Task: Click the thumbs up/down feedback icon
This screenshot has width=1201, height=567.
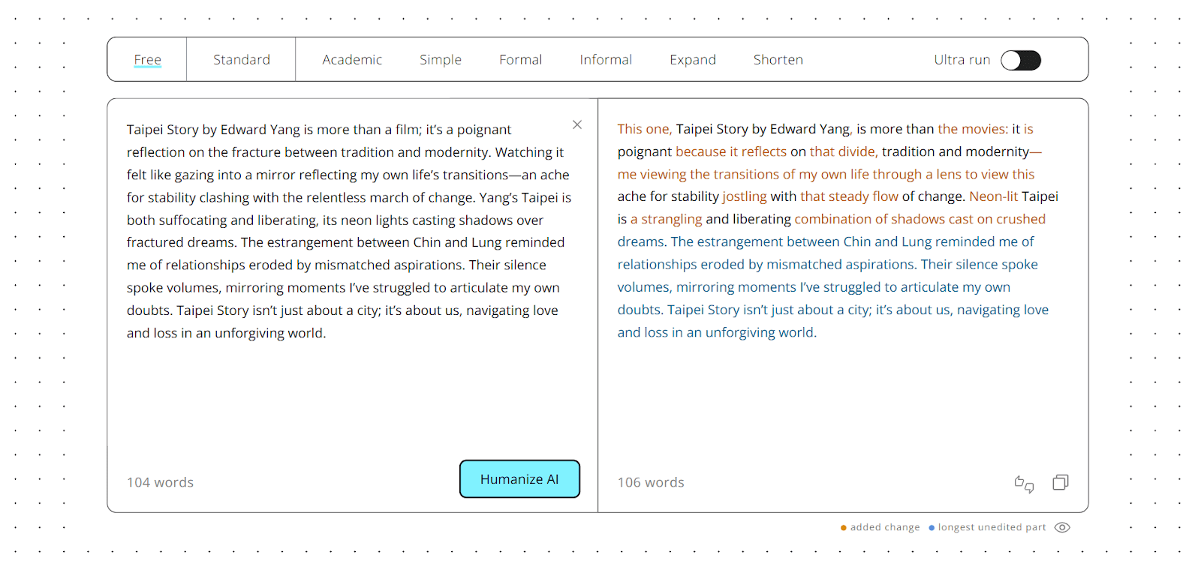Action: pos(1024,484)
